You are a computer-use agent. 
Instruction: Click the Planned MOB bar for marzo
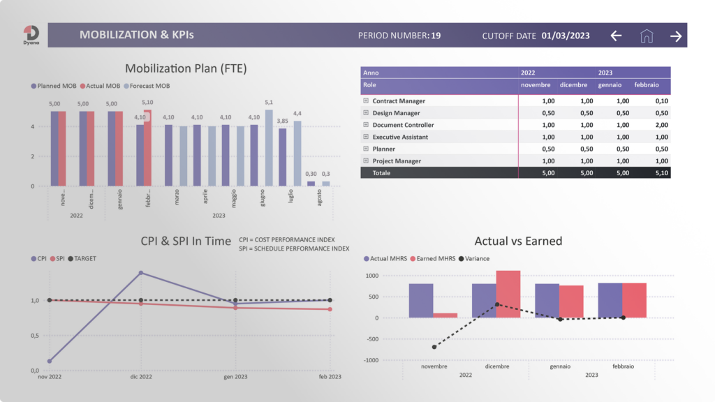[x=169, y=156]
